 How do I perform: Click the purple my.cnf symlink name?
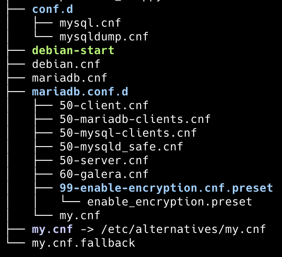[53, 229]
